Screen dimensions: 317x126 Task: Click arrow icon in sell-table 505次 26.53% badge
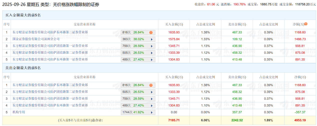click(x=151, y=92)
